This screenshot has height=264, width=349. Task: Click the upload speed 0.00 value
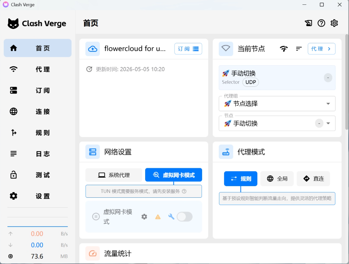tap(37, 234)
